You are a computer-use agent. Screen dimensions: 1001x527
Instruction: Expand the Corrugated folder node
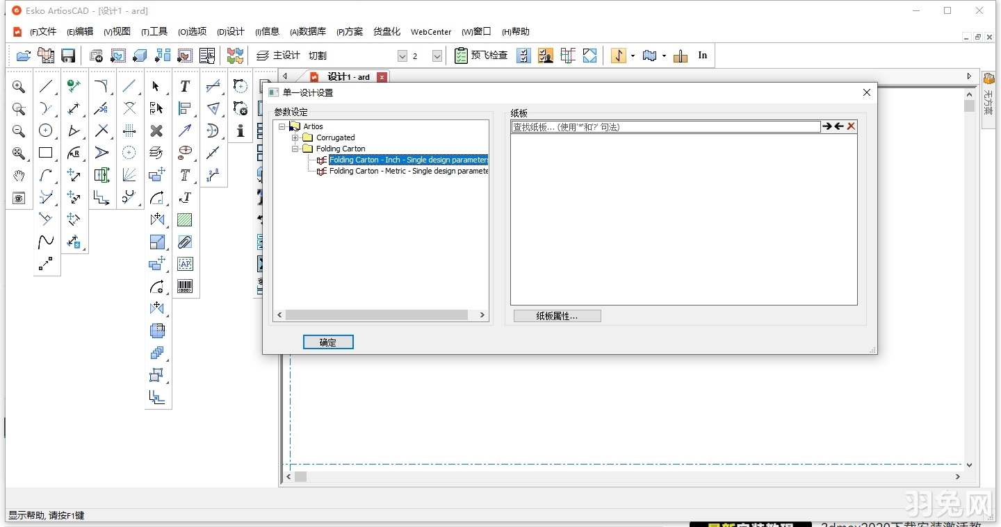pos(295,137)
